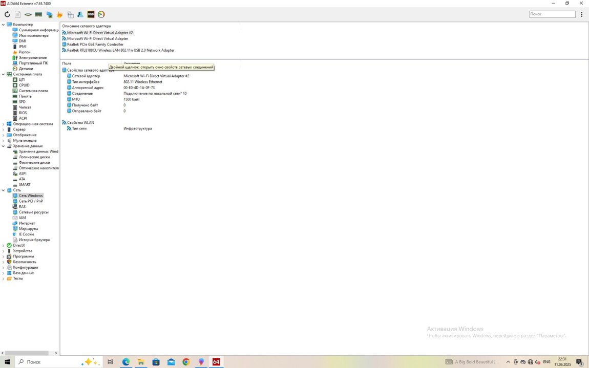Image resolution: width=589 pixels, height=368 pixels.
Task: Select SMART under storage section
Action: (x=25, y=185)
